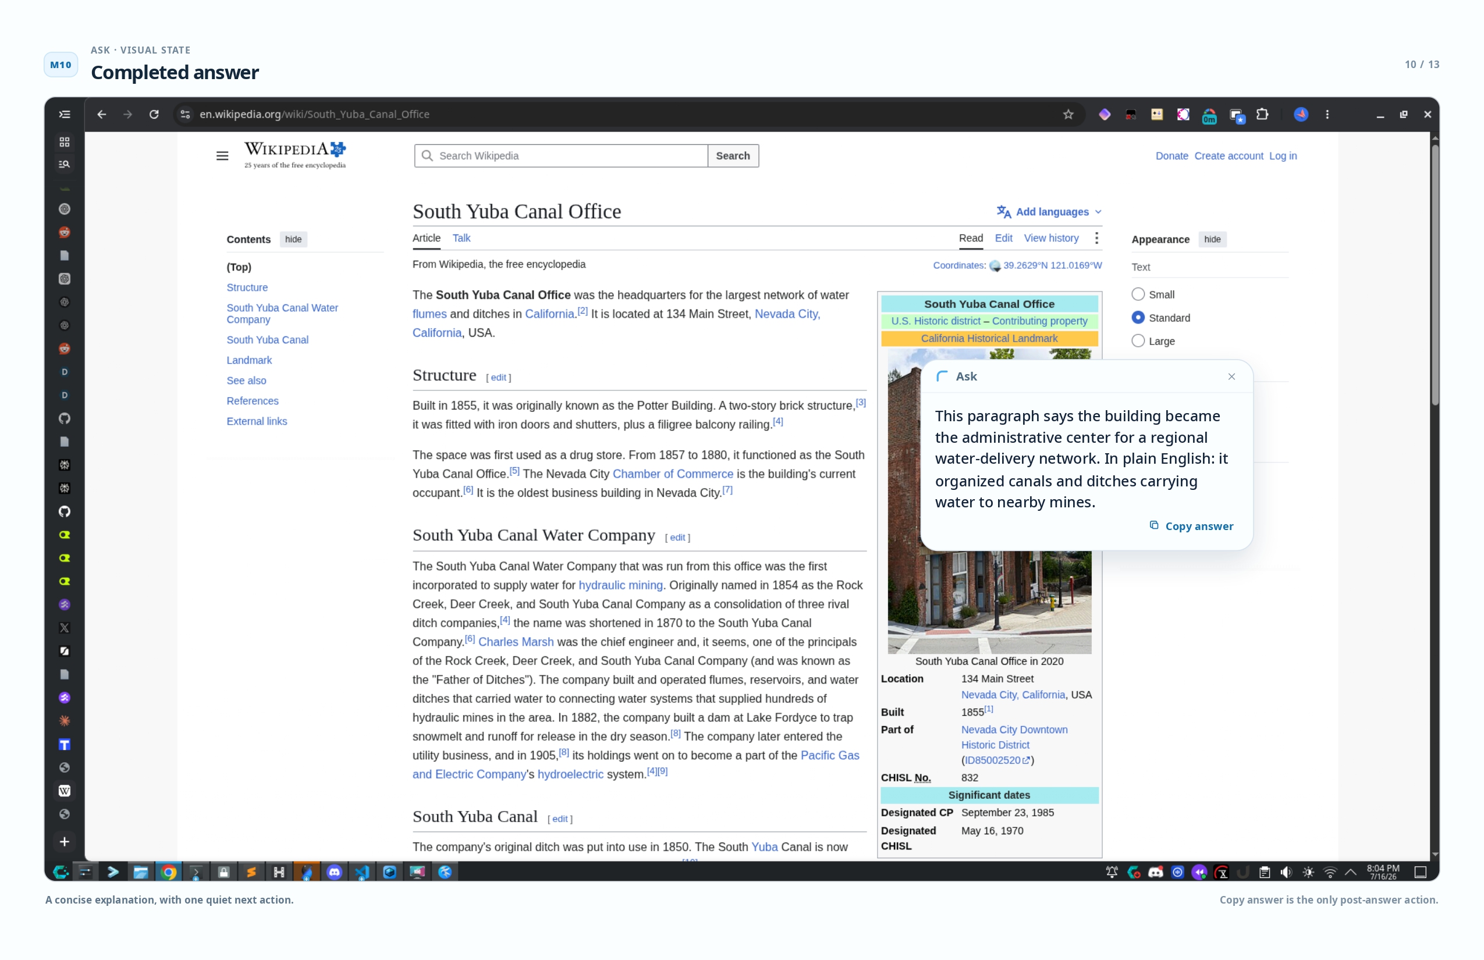This screenshot has height=960, width=1484.
Task: Jump to Landmark in contents
Action: click(x=250, y=360)
